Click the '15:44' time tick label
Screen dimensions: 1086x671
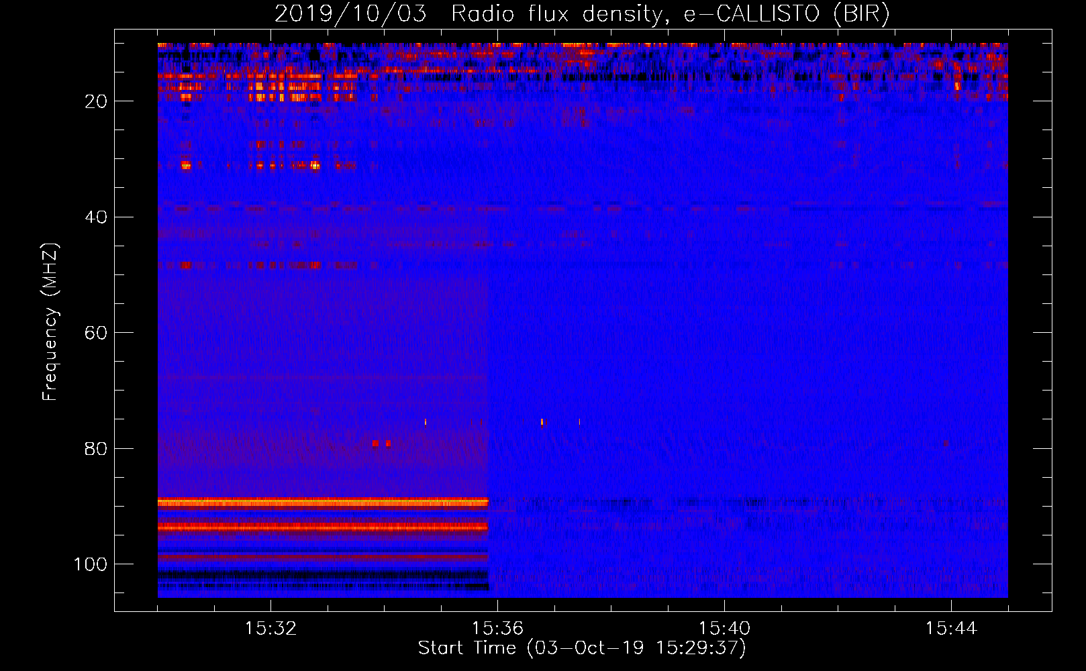[951, 628]
